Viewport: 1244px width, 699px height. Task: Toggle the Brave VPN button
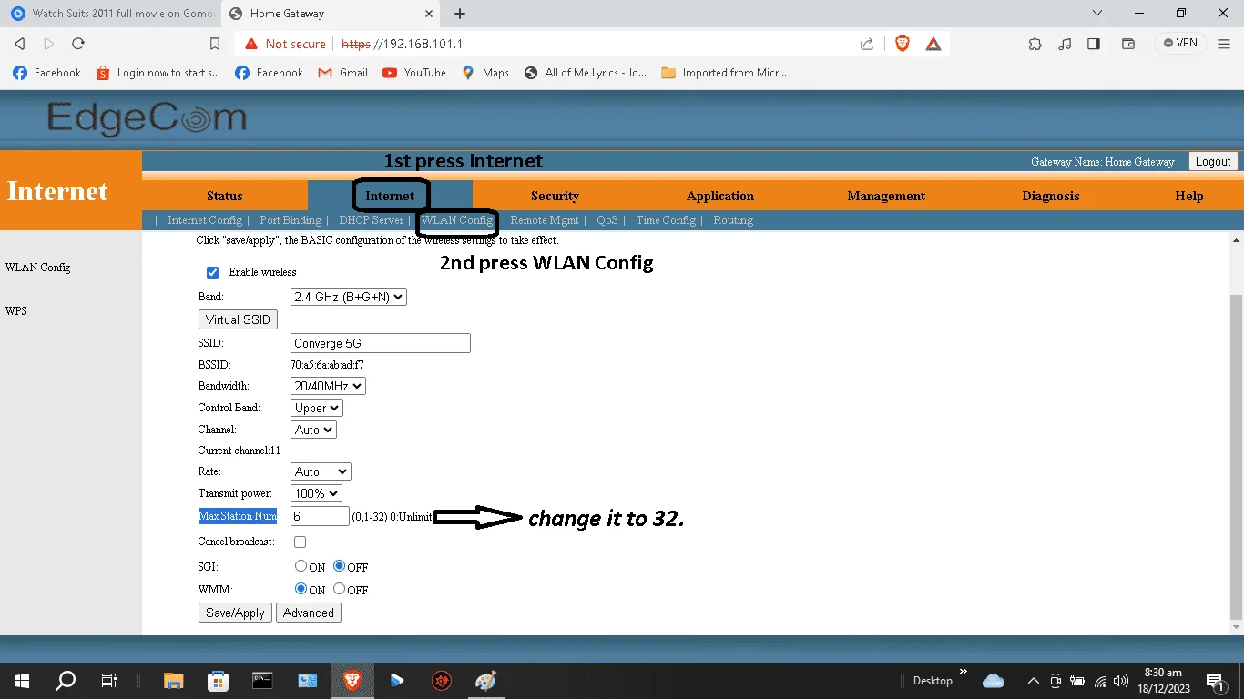(x=1180, y=43)
